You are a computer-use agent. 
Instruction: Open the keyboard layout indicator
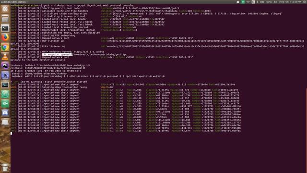[253, 2]
